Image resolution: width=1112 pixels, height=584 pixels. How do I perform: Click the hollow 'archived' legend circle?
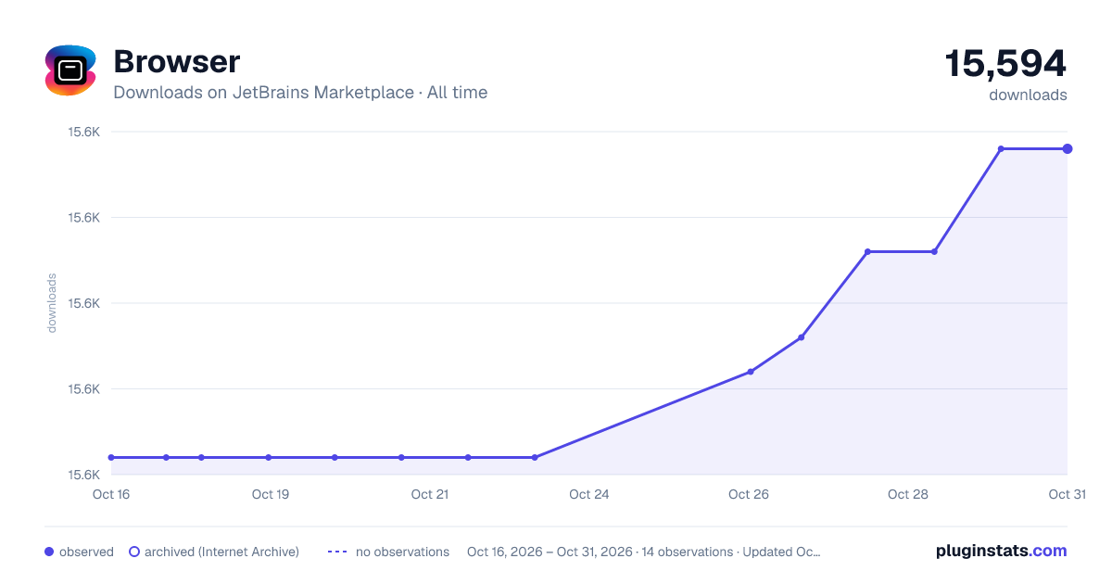(x=134, y=552)
